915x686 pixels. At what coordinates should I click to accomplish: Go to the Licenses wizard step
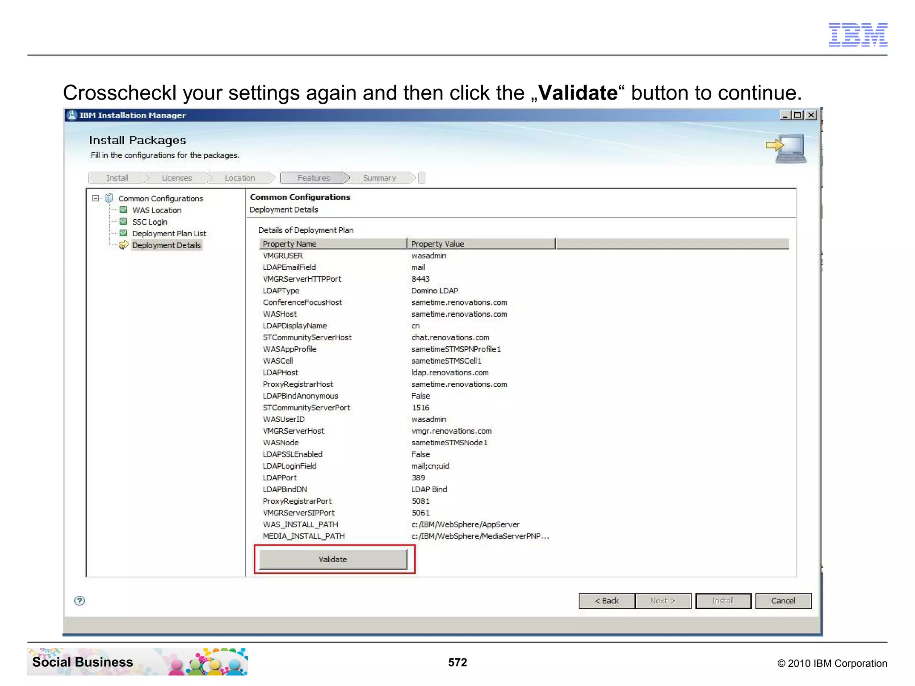click(x=177, y=178)
